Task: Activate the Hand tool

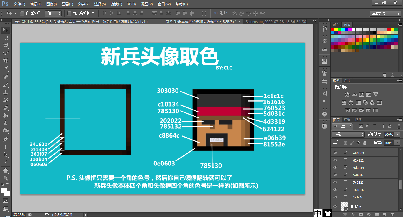Action: [6, 170]
